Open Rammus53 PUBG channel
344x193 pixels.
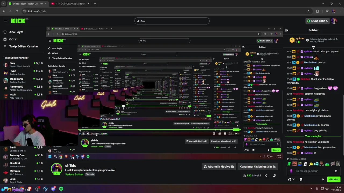click(x=23, y=88)
